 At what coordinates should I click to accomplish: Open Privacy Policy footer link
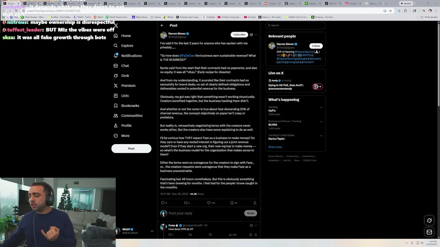[x=292, y=156]
